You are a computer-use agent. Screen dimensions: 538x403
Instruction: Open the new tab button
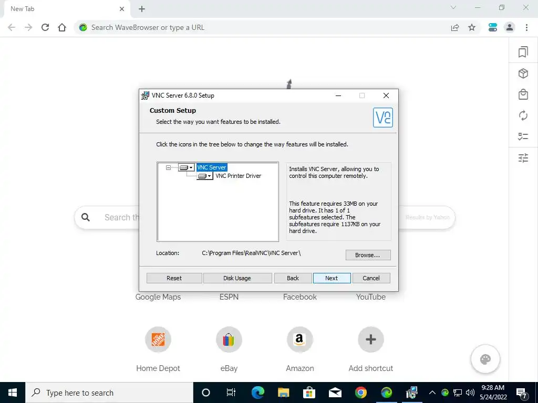click(x=142, y=9)
